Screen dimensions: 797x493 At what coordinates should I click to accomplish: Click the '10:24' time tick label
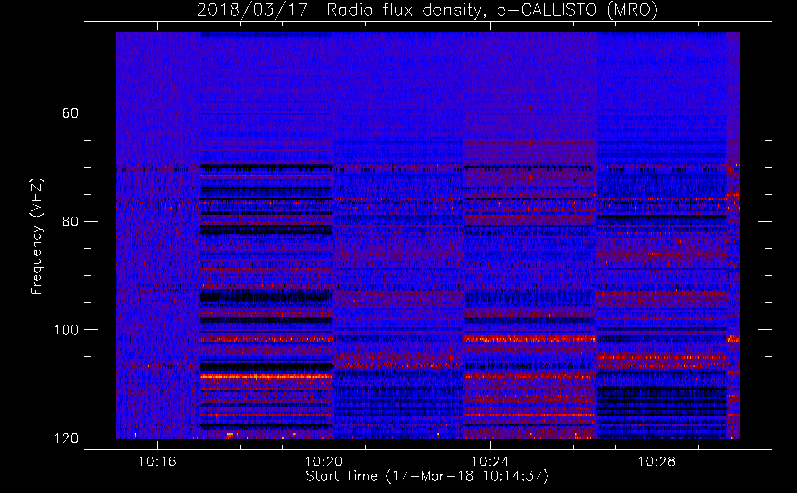490,462
